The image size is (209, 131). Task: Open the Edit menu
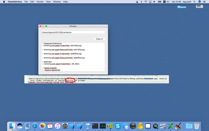tap(32, 2)
